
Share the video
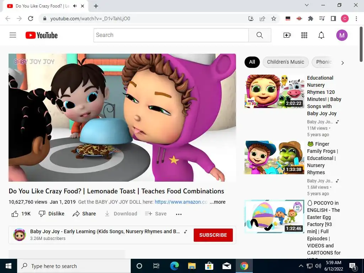(x=84, y=214)
